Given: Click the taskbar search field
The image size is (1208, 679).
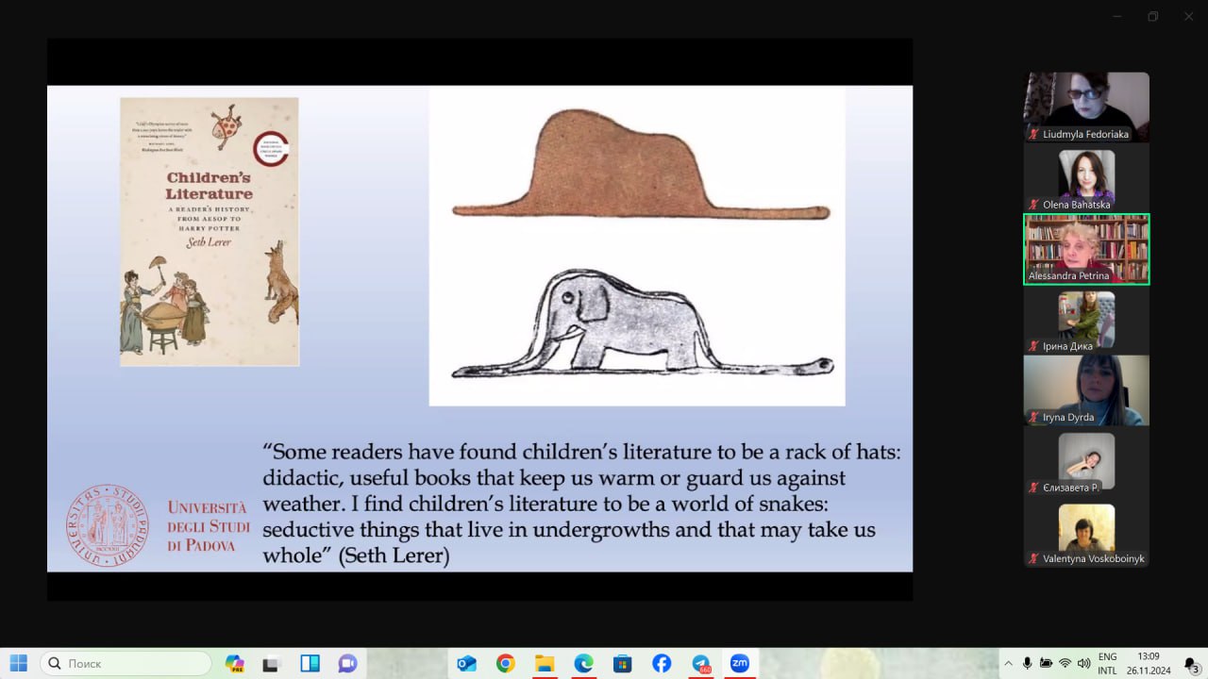Looking at the screenshot, I should pyautogui.click(x=126, y=663).
